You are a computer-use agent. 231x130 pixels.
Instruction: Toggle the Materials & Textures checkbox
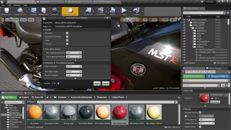(67, 37)
